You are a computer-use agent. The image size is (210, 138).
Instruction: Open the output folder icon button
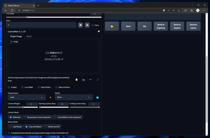point(112,26)
